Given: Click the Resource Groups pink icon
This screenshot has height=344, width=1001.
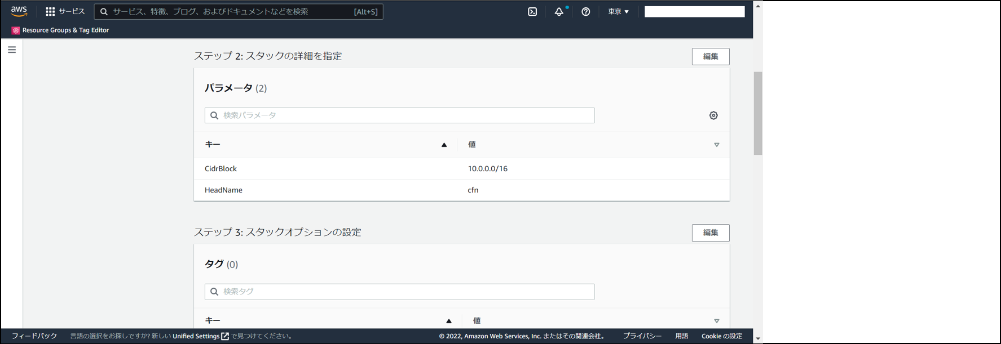Looking at the screenshot, I should [x=15, y=30].
